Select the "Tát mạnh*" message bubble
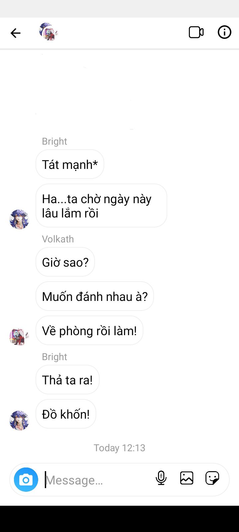This screenshot has height=532, width=239. pyautogui.click(x=70, y=164)
